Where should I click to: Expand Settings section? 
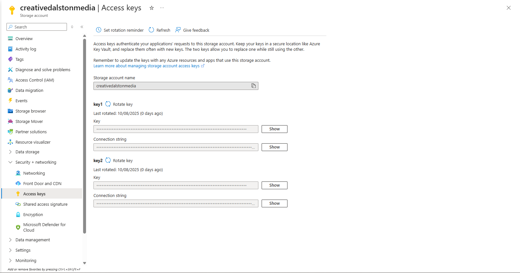point(10,250)
